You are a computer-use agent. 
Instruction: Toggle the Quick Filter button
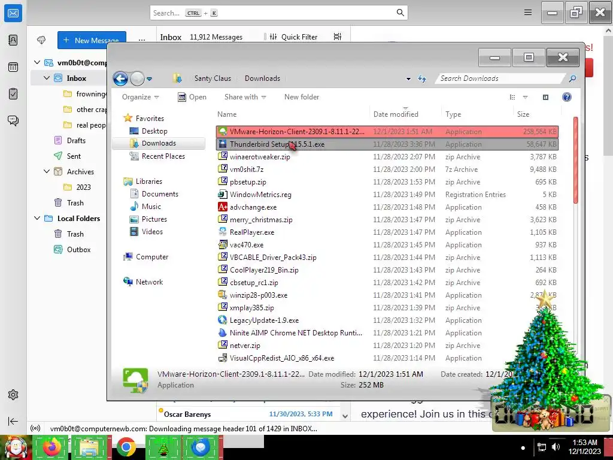pos(293,37)
